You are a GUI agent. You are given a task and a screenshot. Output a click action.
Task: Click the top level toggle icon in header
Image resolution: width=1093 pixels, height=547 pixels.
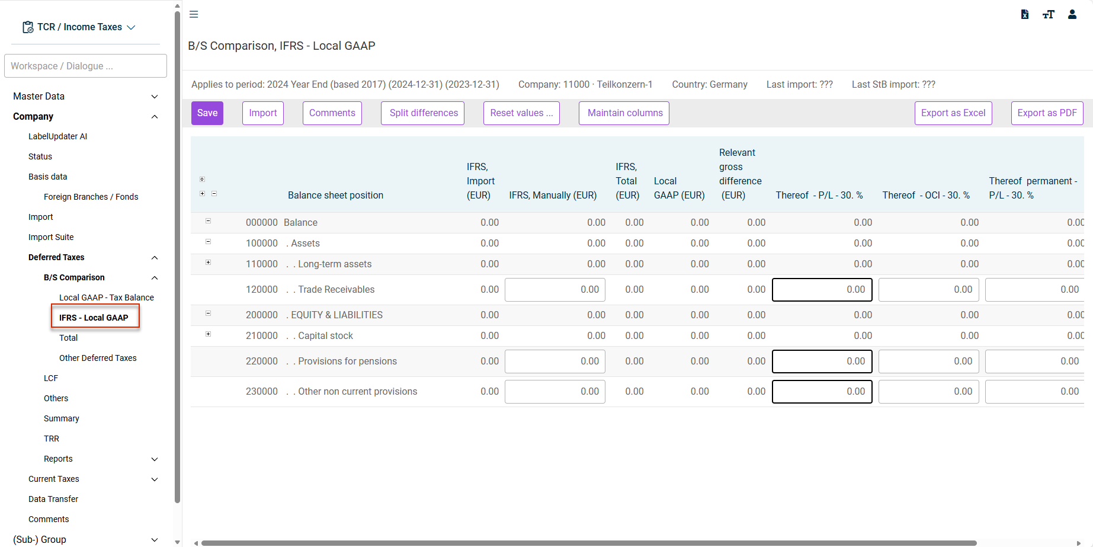click(x=203, y=179)
